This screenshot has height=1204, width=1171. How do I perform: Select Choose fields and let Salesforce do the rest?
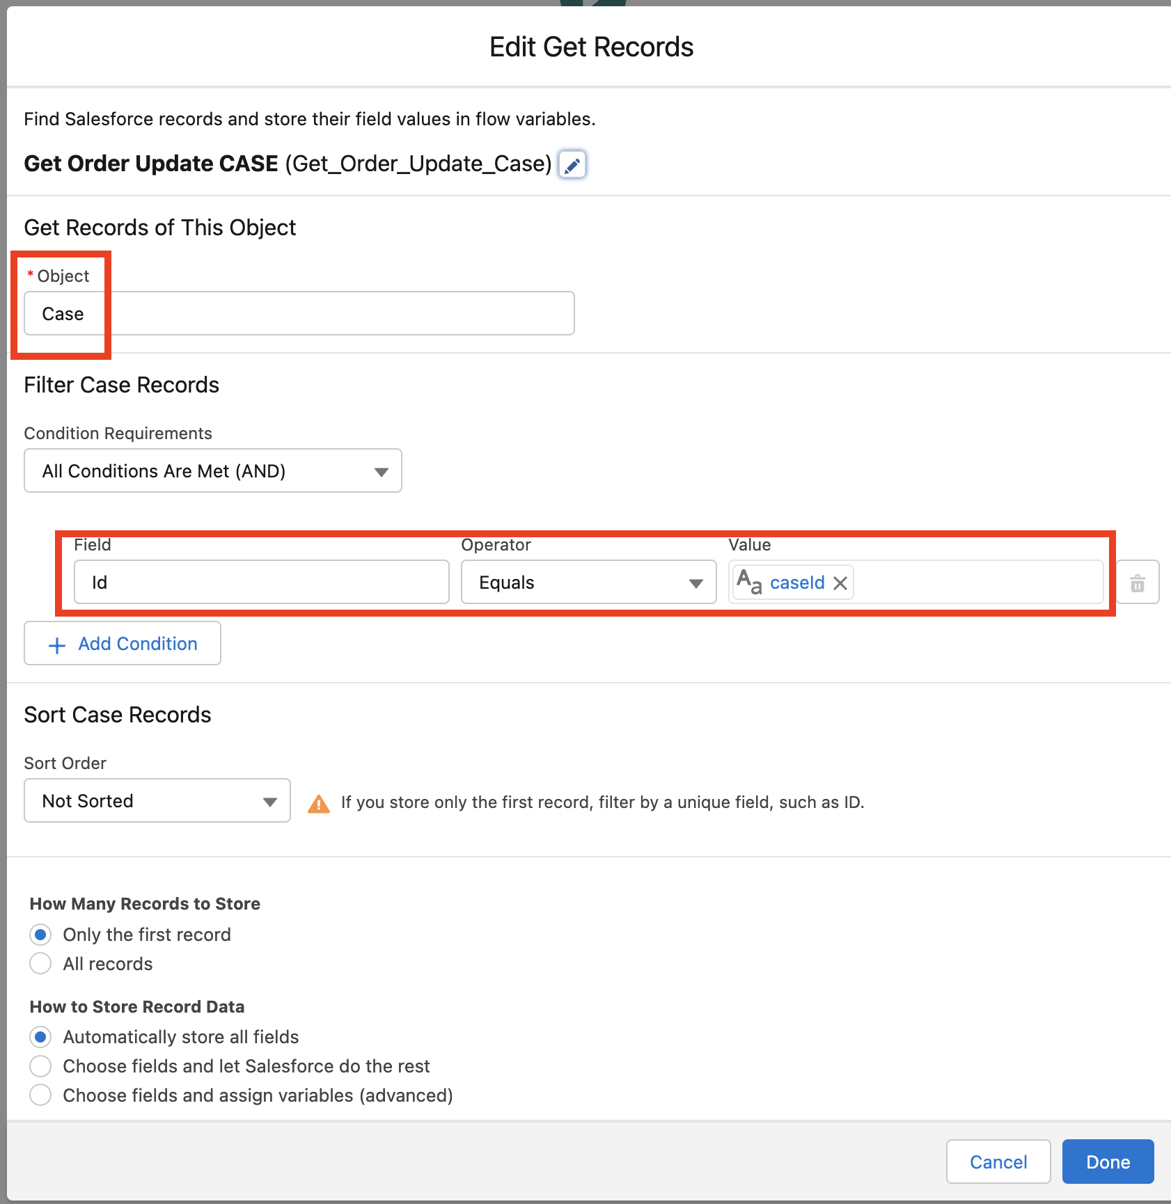(x=41, y=1066)
